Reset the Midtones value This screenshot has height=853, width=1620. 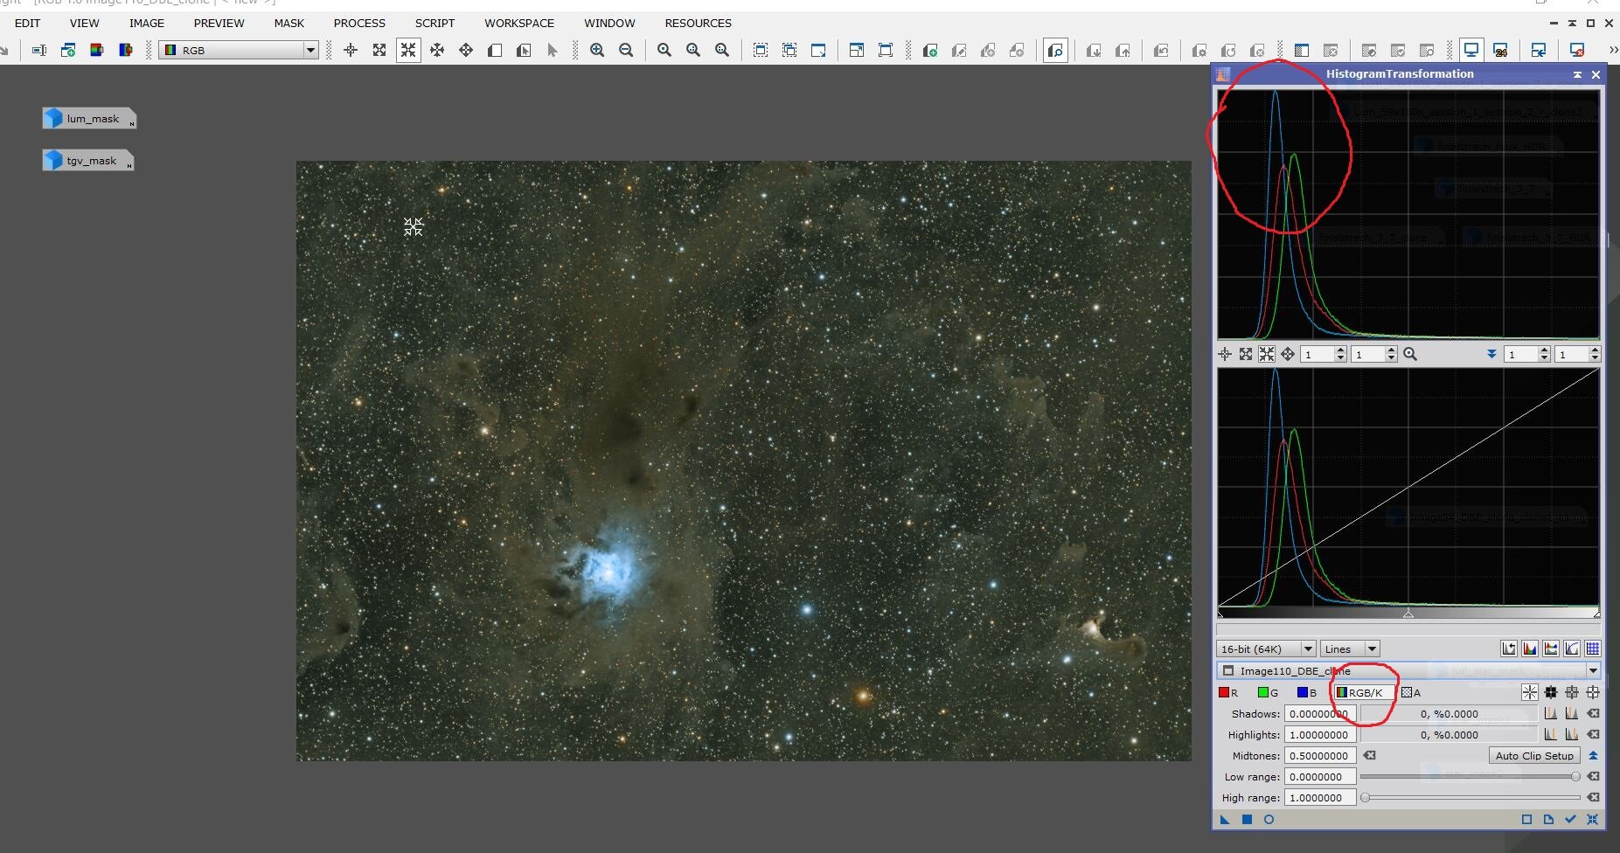tap(1369, 756)
